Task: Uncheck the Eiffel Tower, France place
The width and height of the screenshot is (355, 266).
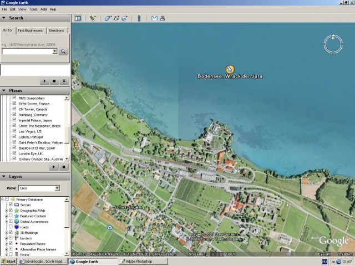Action: click(14, 104)
